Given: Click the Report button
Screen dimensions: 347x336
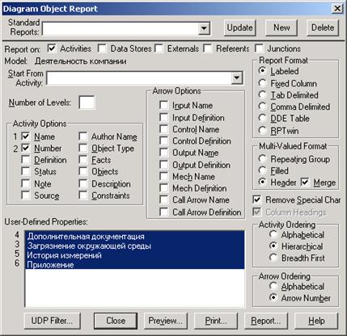Looking at the screenshot, I should point(266,321).
